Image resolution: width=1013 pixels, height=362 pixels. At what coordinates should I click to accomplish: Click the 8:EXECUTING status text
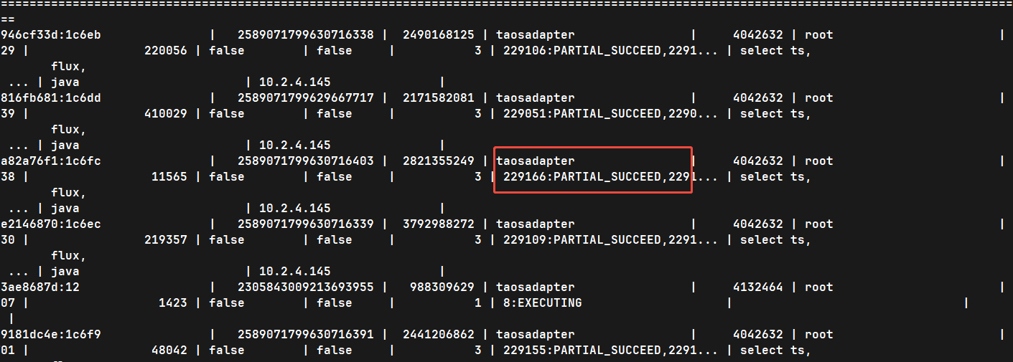pos(543,303)
